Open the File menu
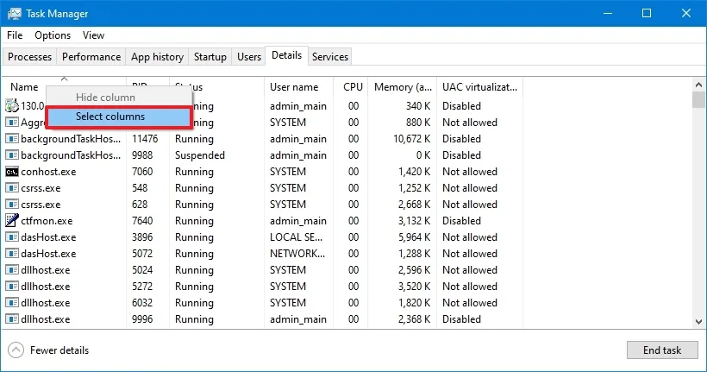 click(15, 35)
